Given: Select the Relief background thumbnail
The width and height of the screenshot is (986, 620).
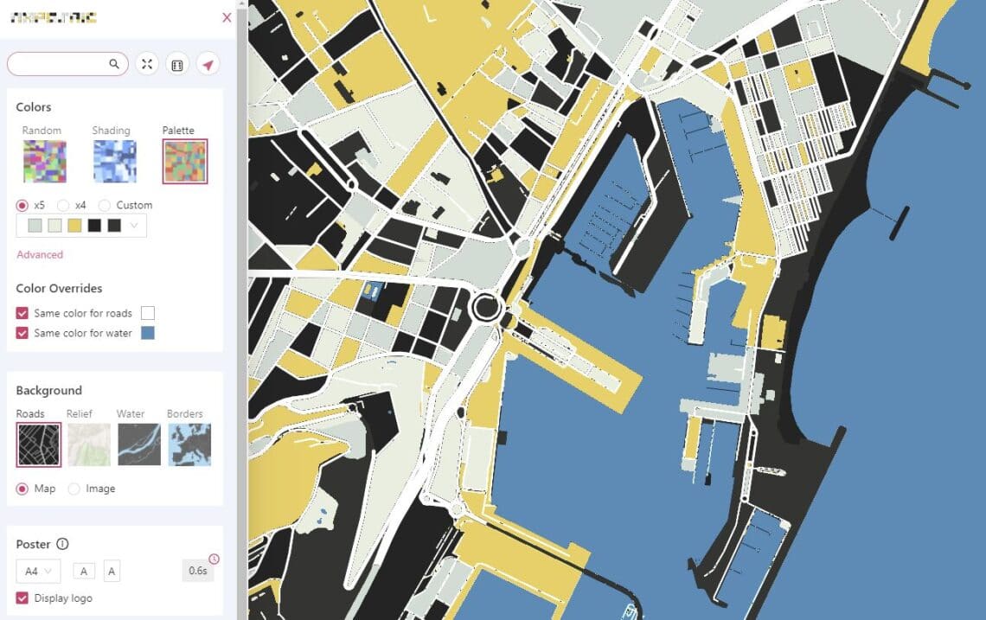Looking at the screenshot, I should [x=89, y=444].
